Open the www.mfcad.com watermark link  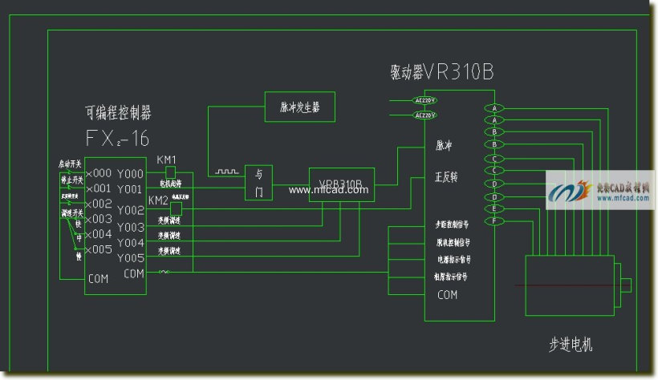[328, 190]
